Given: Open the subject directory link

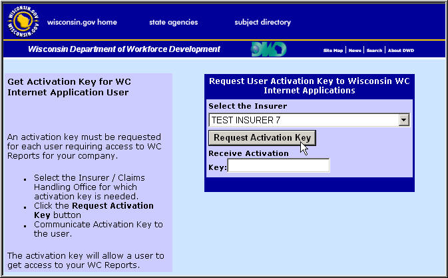Looking at the screenshot, I should click(262, 22).
